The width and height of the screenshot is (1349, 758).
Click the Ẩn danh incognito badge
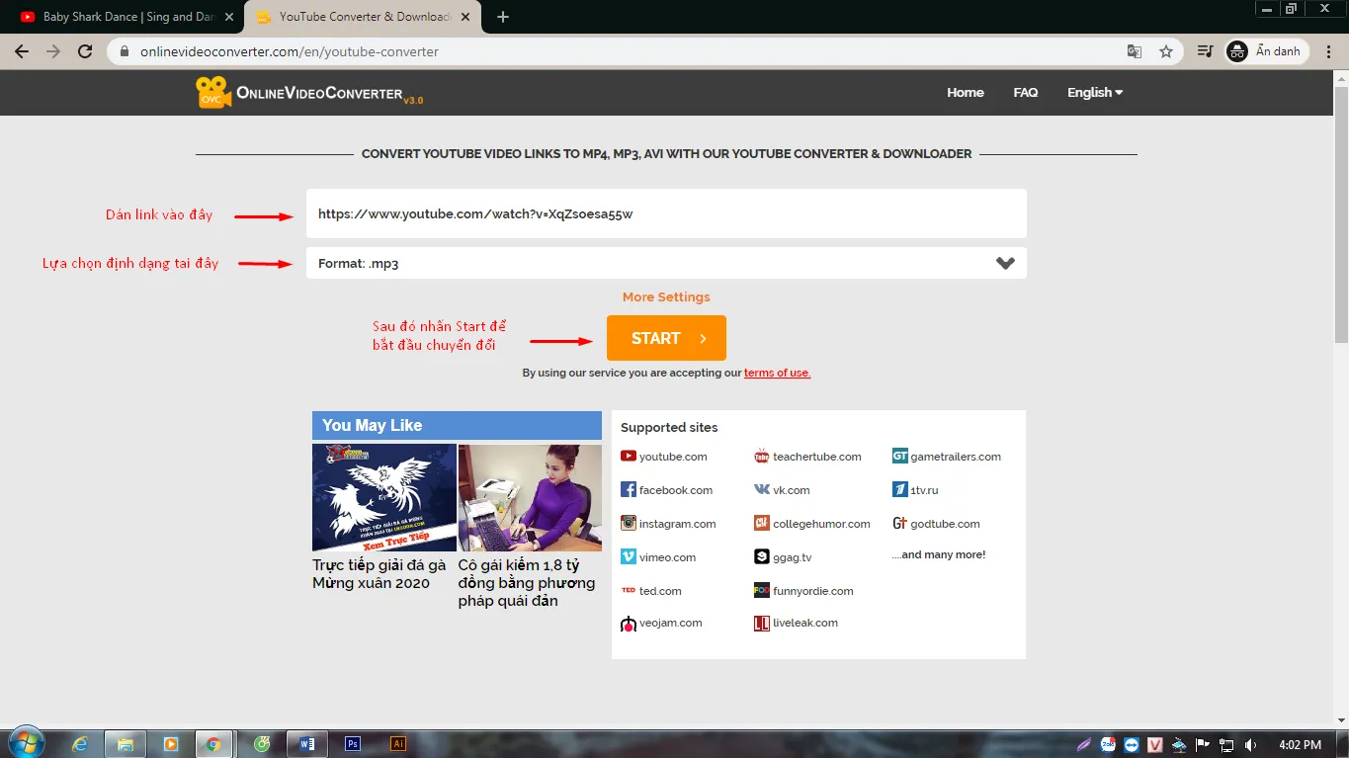[1267, 51]
